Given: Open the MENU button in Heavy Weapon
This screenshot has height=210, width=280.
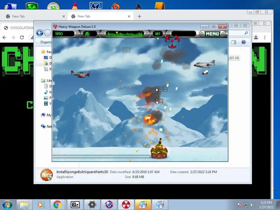Looking at the screenshot, I should click(212, 34).
